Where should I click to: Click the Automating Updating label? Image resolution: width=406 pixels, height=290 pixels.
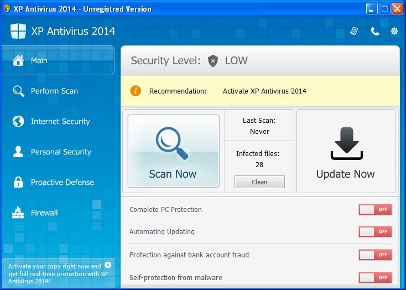coord(162,232)
